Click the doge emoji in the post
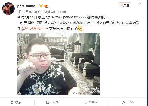This screenshot has height=106, width=148. (x=80, y=29)
